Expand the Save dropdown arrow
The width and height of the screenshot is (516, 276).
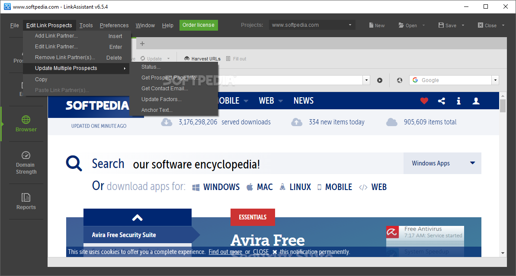(x=463, y=25)
